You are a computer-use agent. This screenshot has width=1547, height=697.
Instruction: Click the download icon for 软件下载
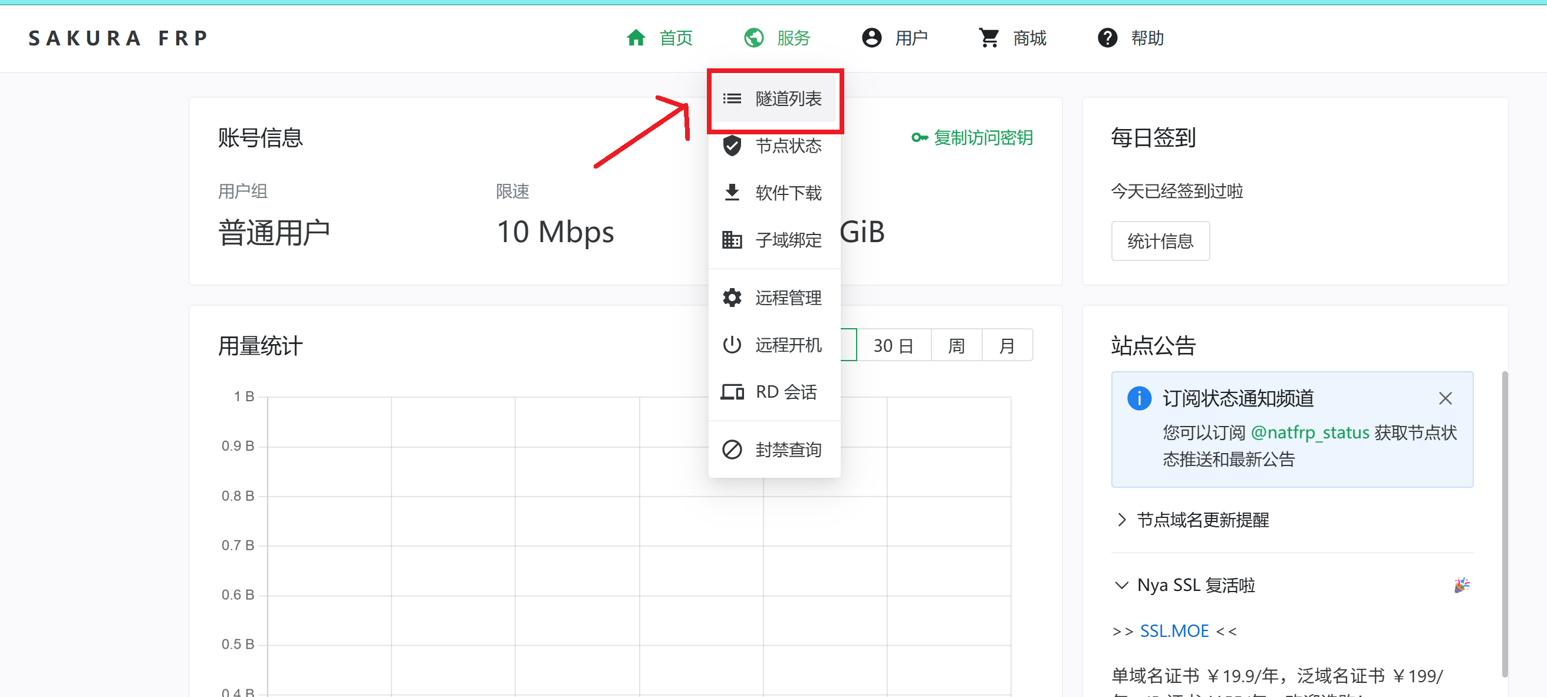[732, 193]
